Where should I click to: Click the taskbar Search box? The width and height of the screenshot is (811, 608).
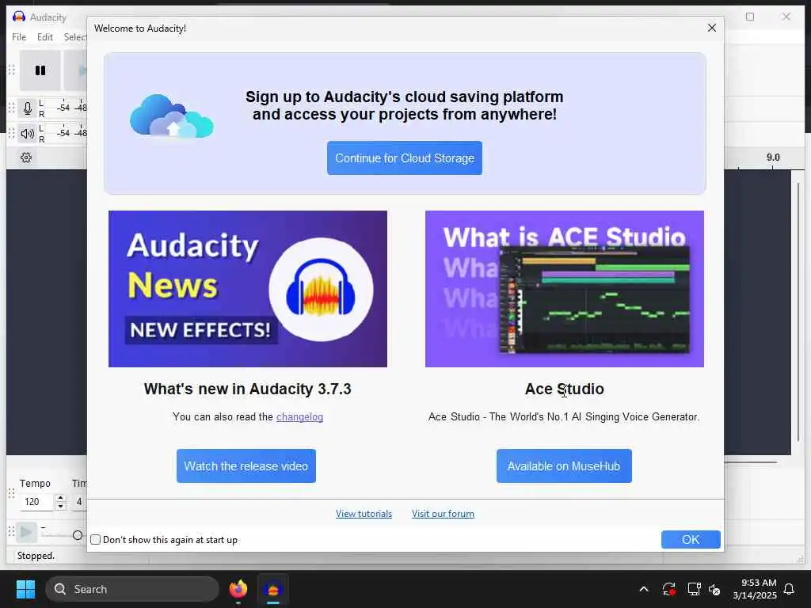coord(132,589)
